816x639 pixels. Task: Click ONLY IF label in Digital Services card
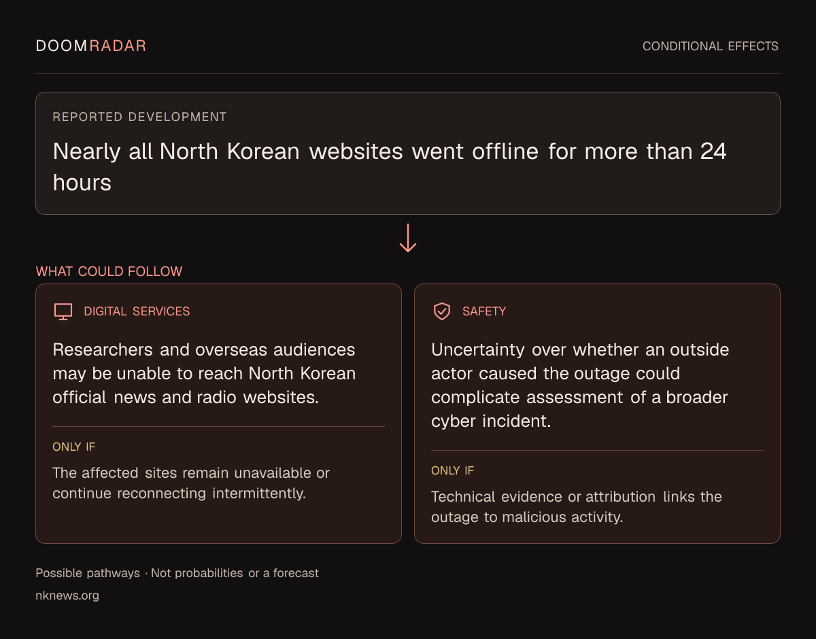pos(74,447)
